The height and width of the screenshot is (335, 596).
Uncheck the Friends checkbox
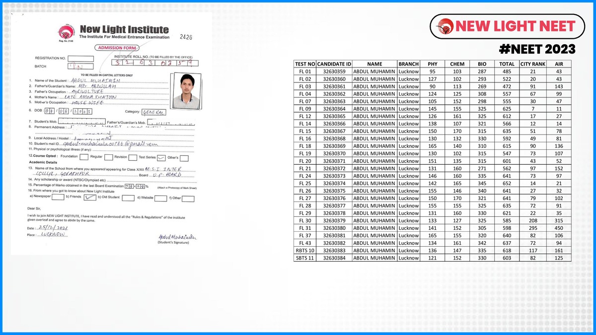pyautogui.click(x=89, y=198)
